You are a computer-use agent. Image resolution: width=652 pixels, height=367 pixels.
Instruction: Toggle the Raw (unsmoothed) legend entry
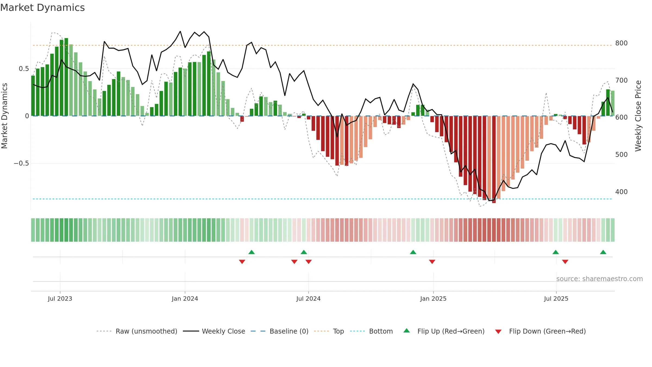click(x=137, y=331)
